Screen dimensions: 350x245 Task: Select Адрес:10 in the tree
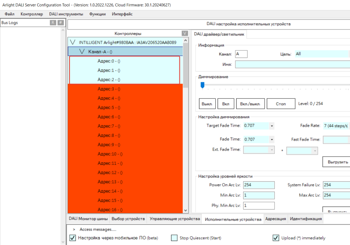[110, 154]
